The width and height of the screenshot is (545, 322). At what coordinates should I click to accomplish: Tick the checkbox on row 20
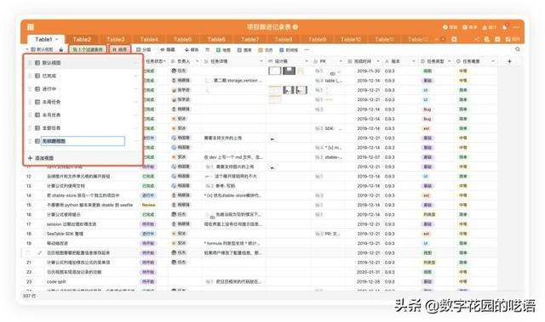(28, 253)
